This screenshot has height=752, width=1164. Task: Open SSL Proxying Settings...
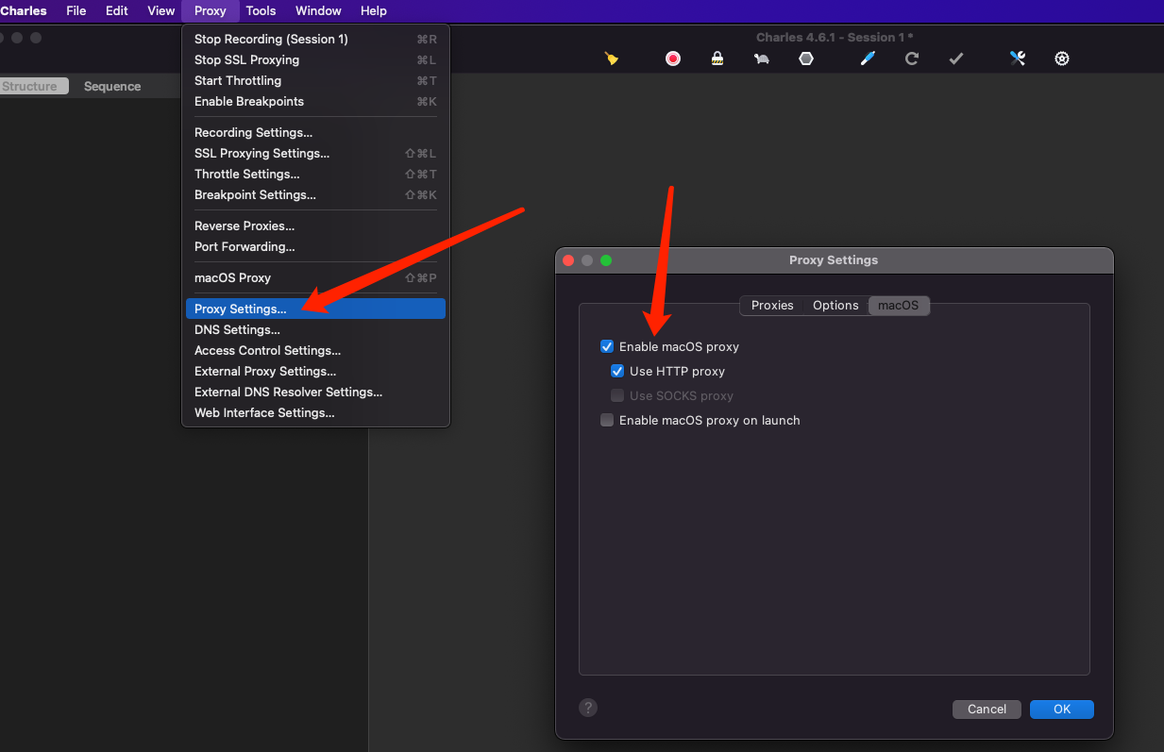pyautogui.click(x=315, y=153)
